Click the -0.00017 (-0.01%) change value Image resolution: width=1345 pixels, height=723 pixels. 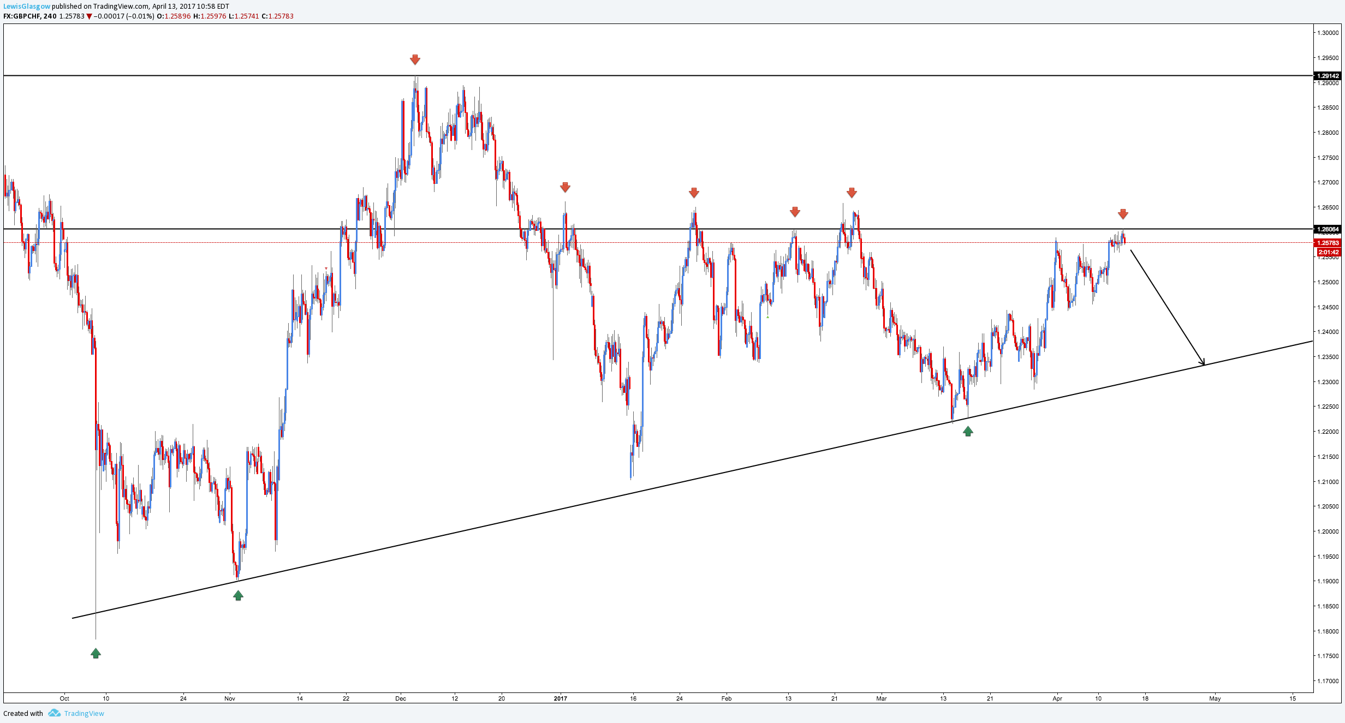124,16
